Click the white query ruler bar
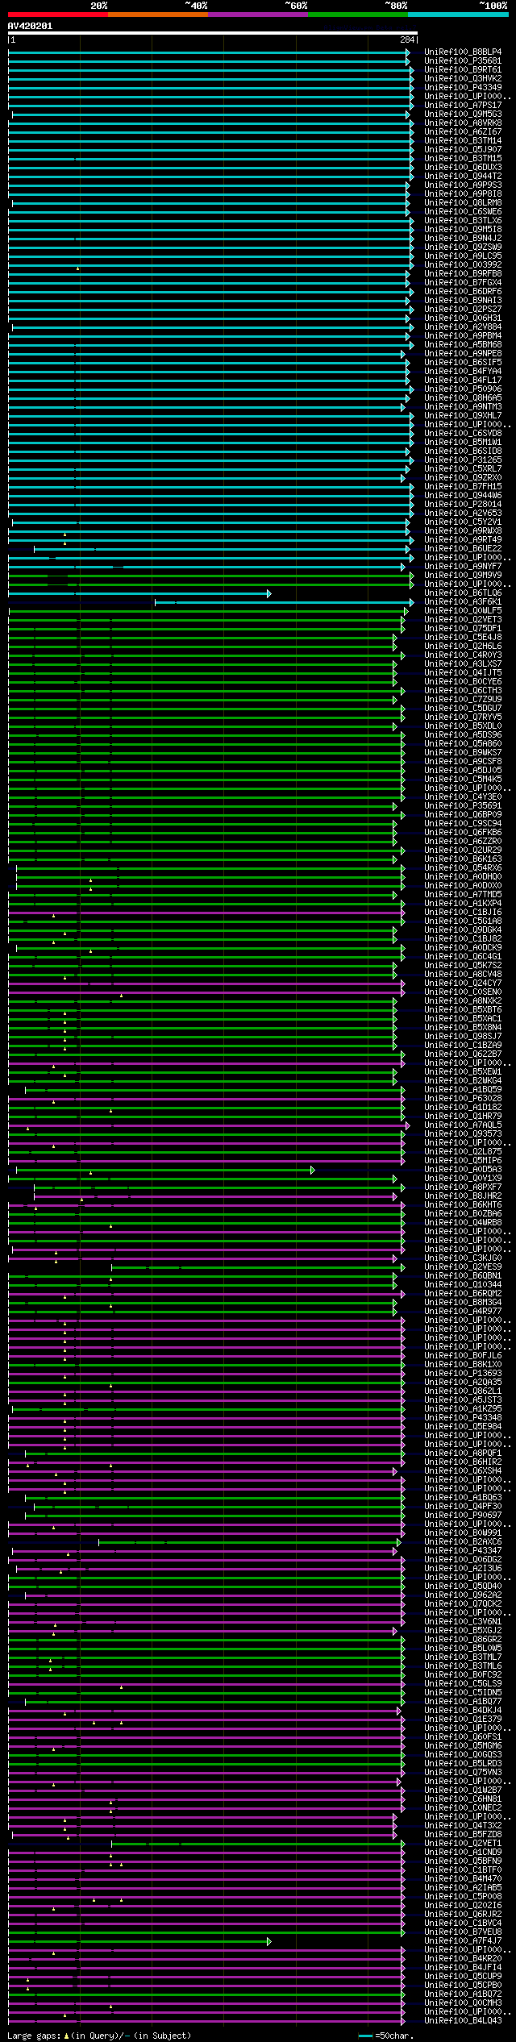Viewport: 516px width, 2042px height. pos(212,33)
